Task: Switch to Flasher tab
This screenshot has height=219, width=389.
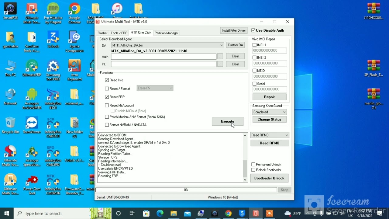Action: (102, 33)
